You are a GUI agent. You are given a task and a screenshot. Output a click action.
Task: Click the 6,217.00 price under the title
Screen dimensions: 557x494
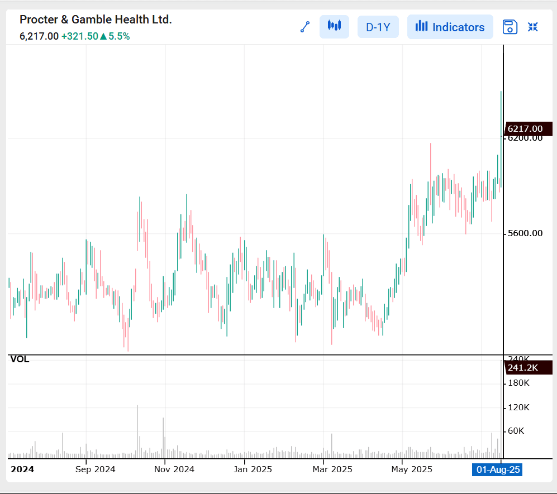tap(39, 36)
